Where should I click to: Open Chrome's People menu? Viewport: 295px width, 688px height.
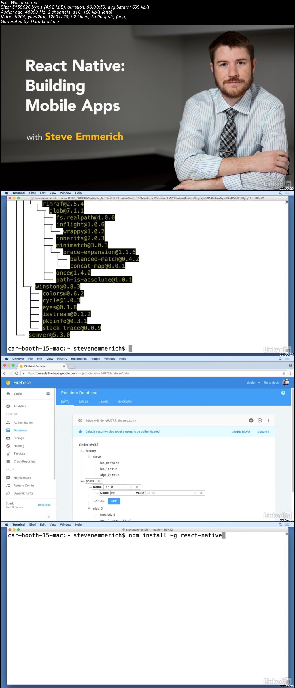point(95,359)
